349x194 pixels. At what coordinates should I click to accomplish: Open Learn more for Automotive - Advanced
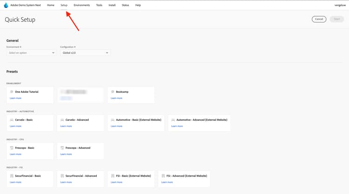pos(177,126)
